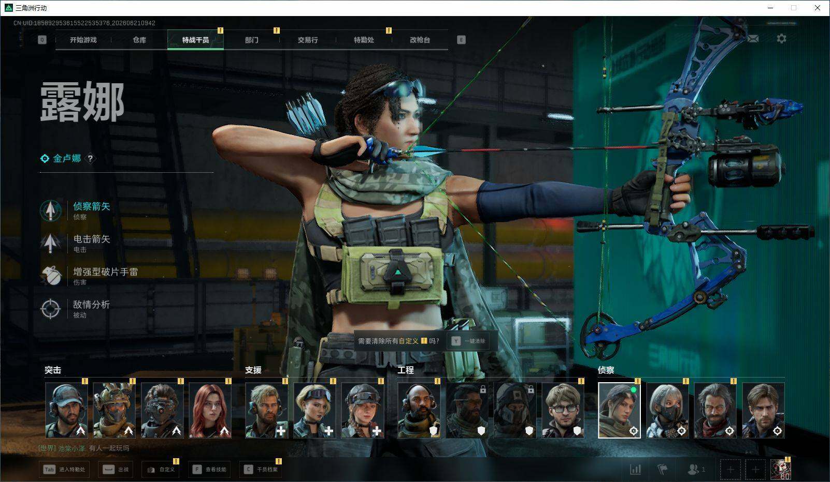Select bald bearded 工程 operator
Viewport: 830px width, 482px height.
tap(419, 410)
